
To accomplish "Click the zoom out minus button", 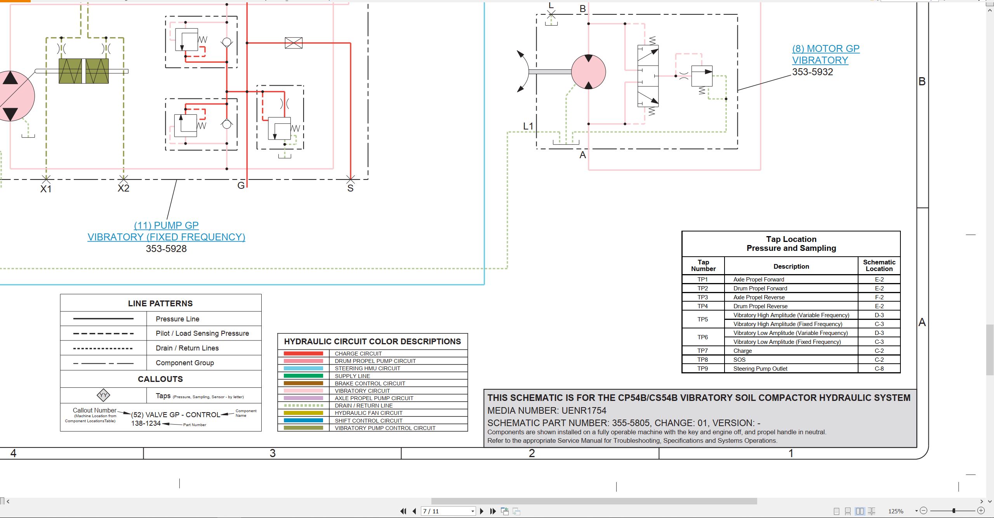I will pyautogui.click(x=924, y=511).
